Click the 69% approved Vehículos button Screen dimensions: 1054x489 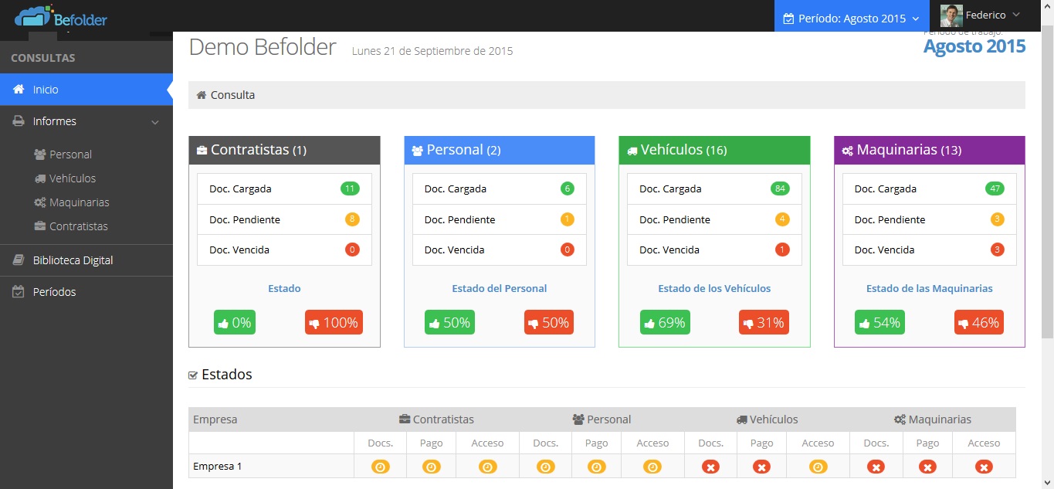click(x=665, y=323)
